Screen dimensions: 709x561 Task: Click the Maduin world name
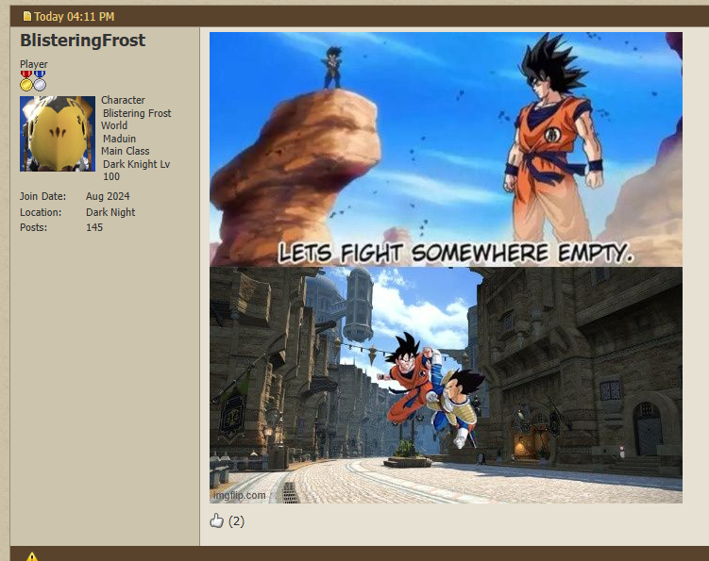(x=119, y=139)
